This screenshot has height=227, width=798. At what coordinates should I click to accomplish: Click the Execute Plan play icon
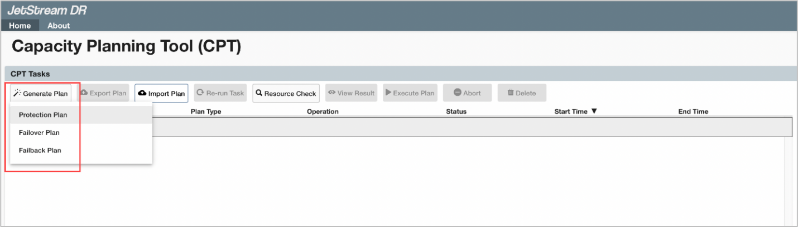click(x=388, y=93)
